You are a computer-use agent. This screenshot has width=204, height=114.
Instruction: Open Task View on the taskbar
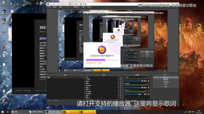8,112
